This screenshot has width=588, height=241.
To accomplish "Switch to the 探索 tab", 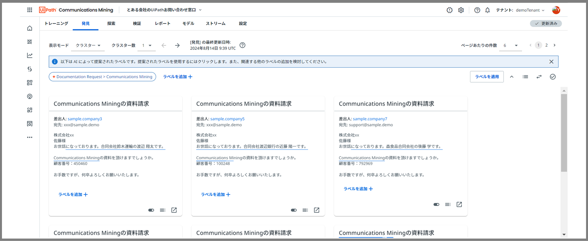I will 111,23.
